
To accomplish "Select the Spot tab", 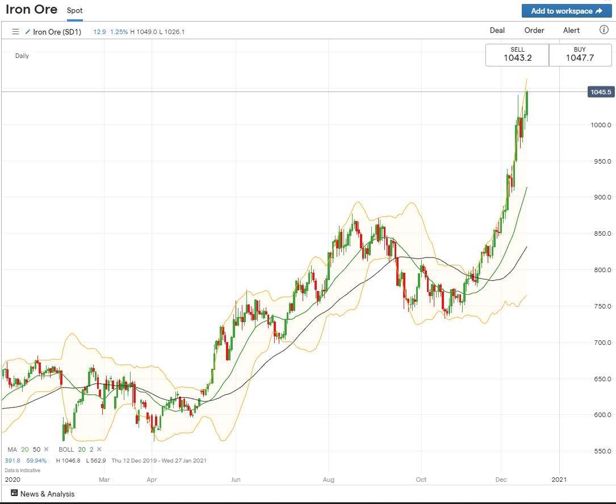I will tap(74, 11).
